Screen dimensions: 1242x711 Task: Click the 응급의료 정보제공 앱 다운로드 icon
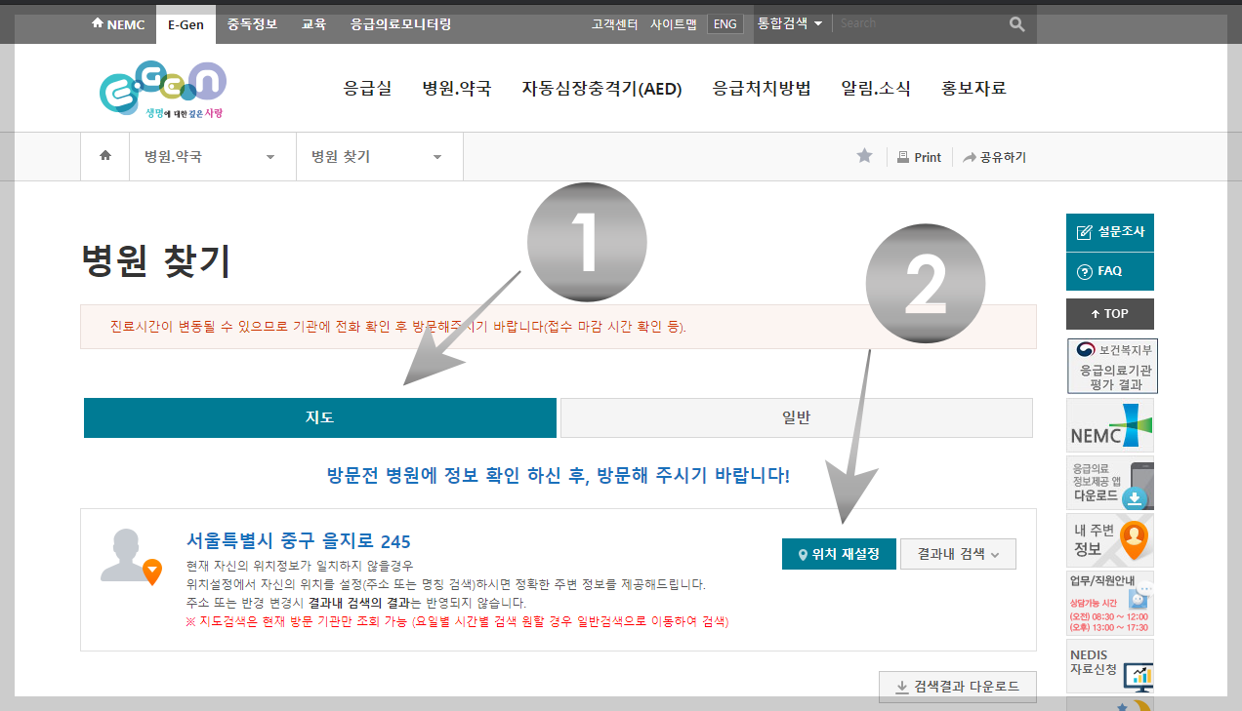pos(1109,485)
